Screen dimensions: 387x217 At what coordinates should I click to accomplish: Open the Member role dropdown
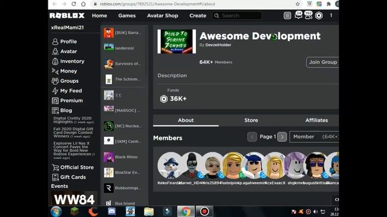coord(314,137)
